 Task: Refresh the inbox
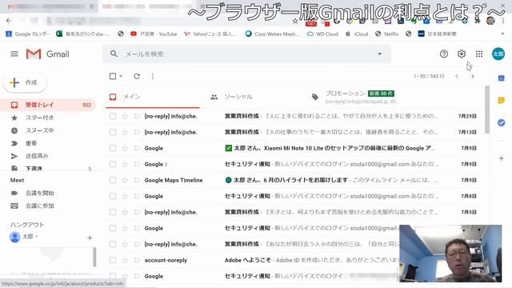click(x=137, y=76)
